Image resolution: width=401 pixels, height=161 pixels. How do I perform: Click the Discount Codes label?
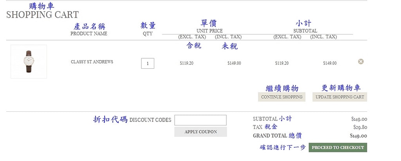click(150, 120)
